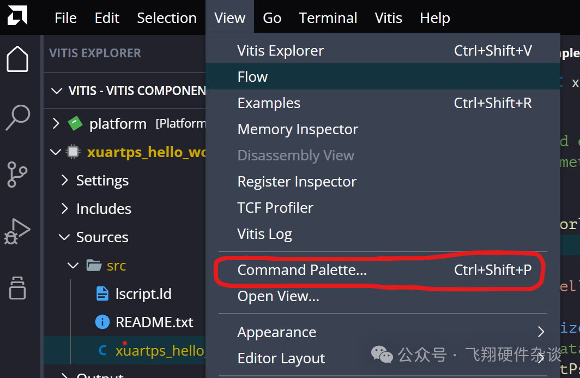
Task: Click the stacked-boxes icon in the activity bar
Action: pyautogui.click(x=17, y=287)
